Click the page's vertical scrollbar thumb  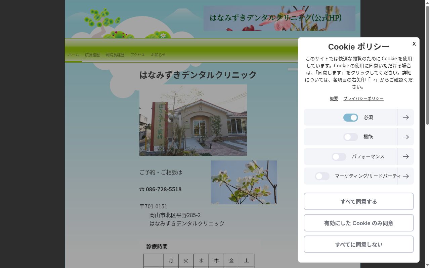tap(427, 65)
